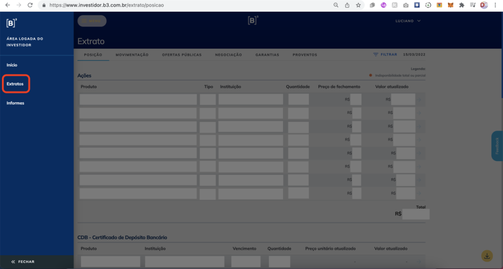Click the Instituição column header in CDB table

click(155, 248)
